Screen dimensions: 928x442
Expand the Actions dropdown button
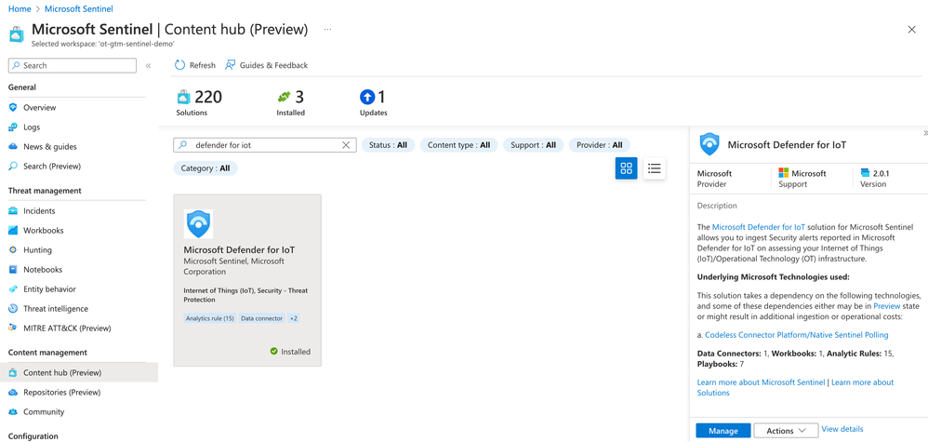pos(786,430)
